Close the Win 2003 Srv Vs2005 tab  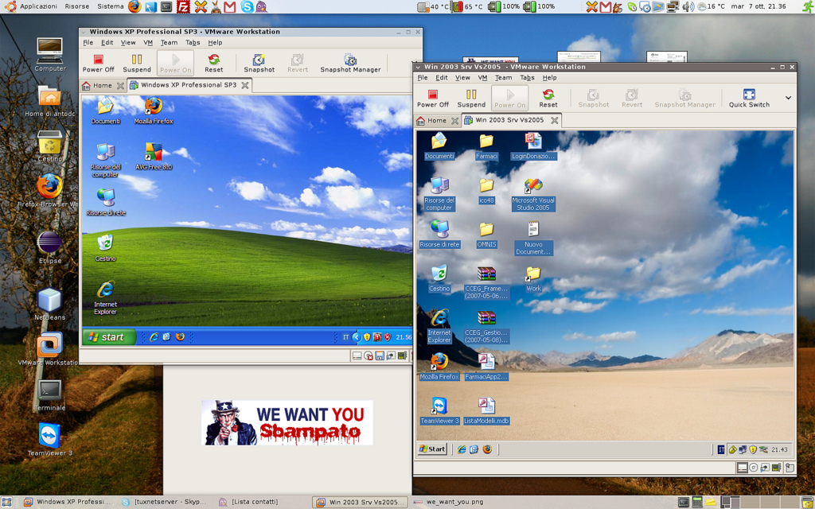click(x=555, y=121)
